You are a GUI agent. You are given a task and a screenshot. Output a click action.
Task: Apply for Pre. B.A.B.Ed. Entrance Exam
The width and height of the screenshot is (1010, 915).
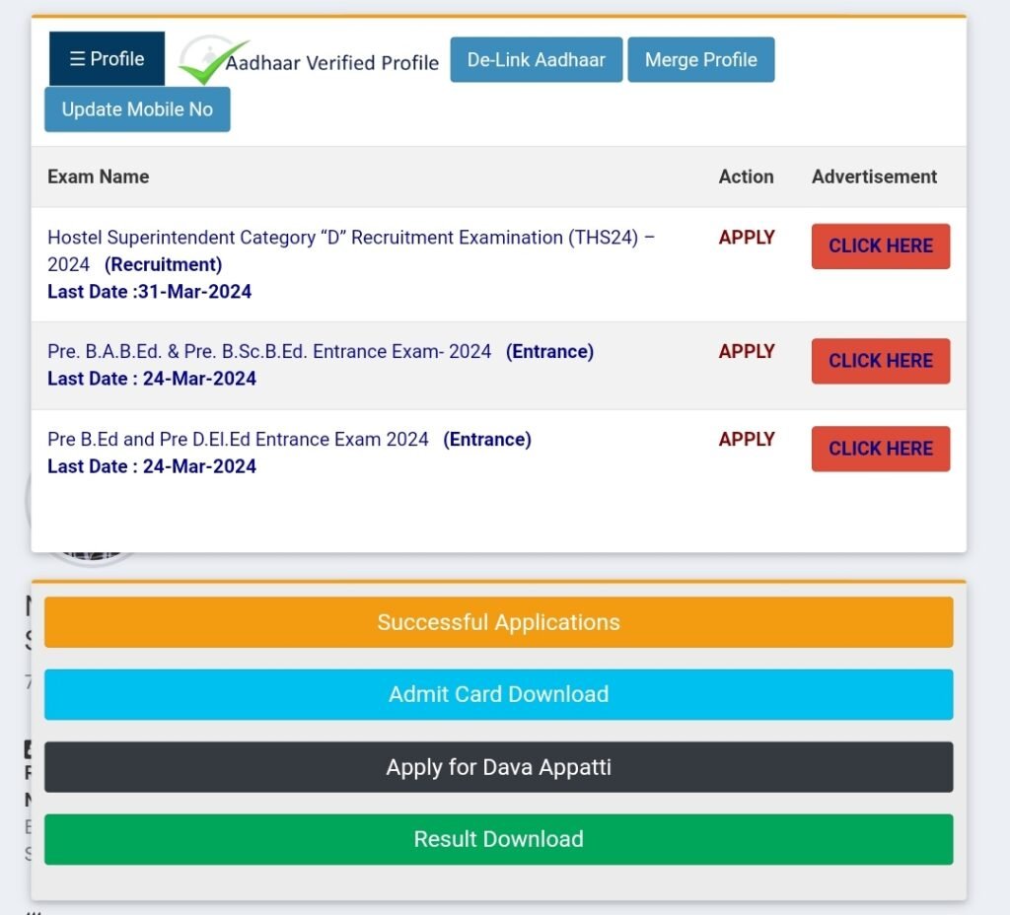tap(746, 352)
